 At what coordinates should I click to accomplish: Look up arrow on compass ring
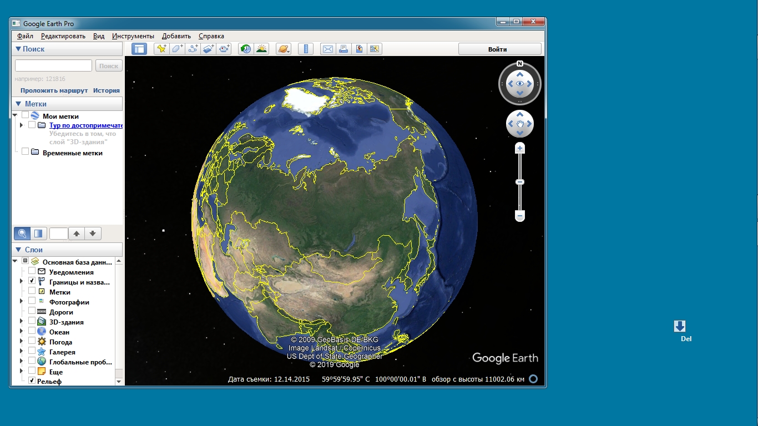click(x=520, y=73)
